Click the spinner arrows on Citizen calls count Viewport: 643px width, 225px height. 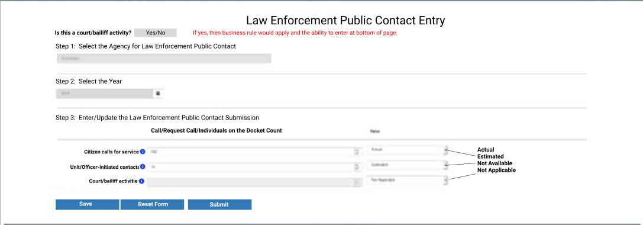pos(357,152)
